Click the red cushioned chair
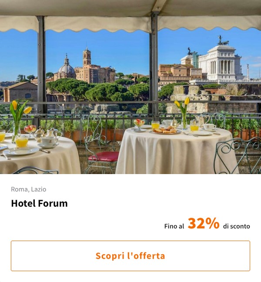 coord(104,157)
